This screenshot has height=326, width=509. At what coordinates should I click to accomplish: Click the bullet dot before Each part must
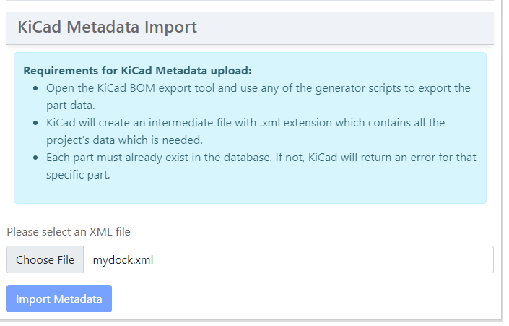(36, 158)
